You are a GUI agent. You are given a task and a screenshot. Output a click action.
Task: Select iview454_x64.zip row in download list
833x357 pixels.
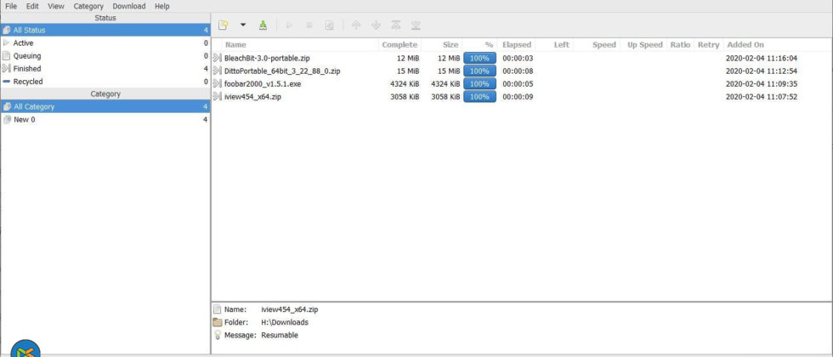tap(522, 97)
